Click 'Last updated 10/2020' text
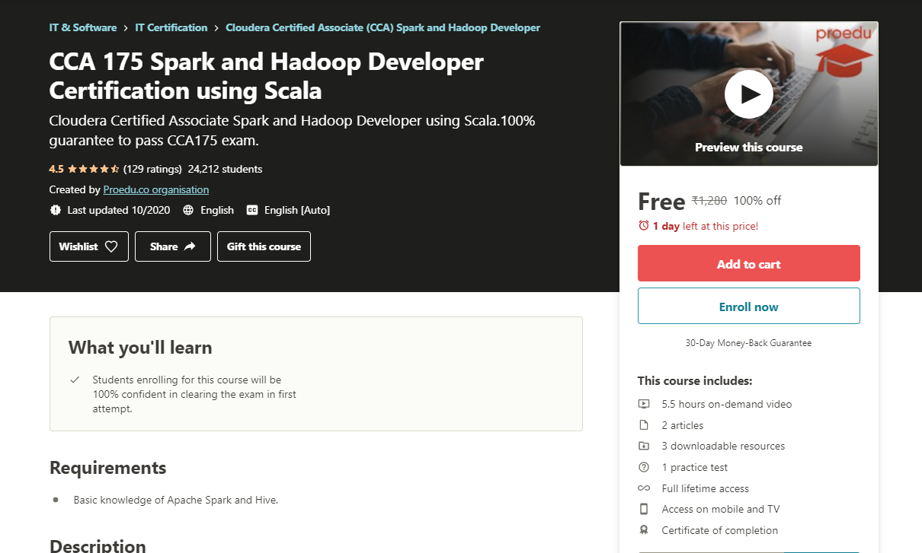The height and width of the screenshot is (553, 922). coord(119,210)
